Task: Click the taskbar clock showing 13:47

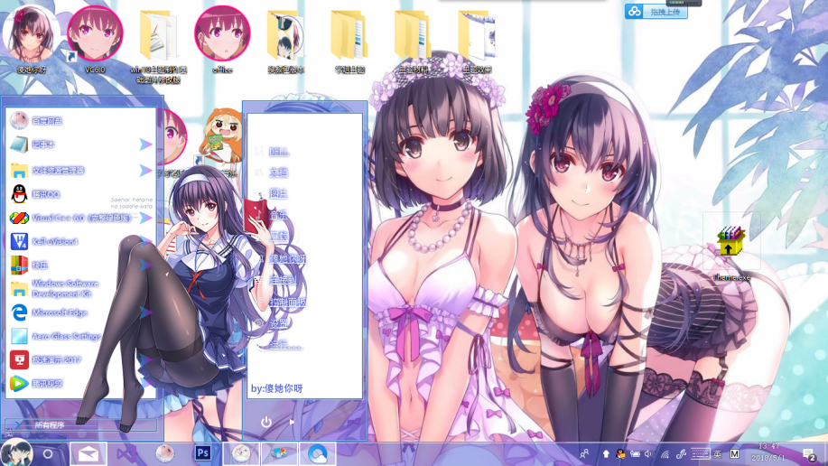Action: (x=768, y=452)
